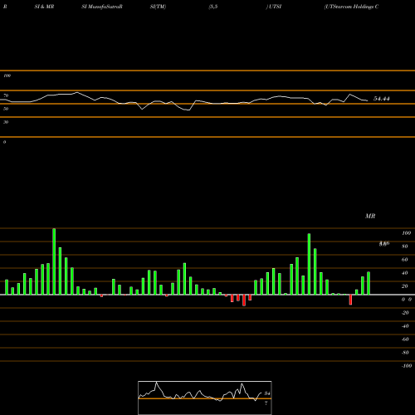
Task: Click the '(5,5' parameter text
Action: [x=213, y=7]
